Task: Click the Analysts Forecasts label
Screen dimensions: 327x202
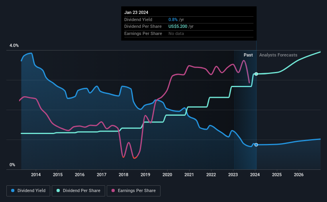Action: point(278,55)
